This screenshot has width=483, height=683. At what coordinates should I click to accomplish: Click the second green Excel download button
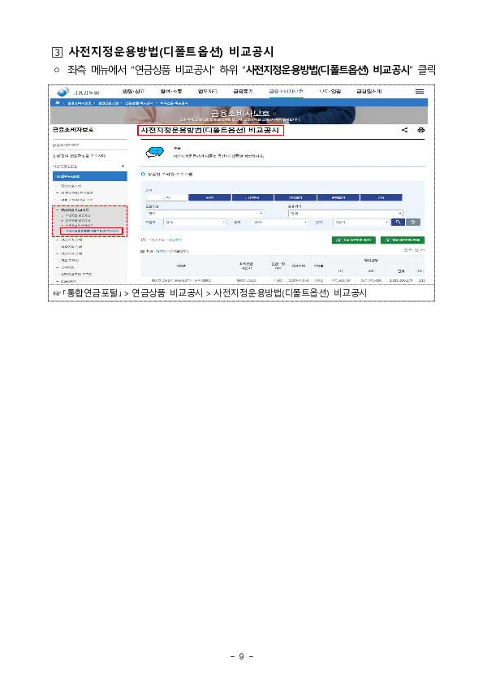(402, 240)
